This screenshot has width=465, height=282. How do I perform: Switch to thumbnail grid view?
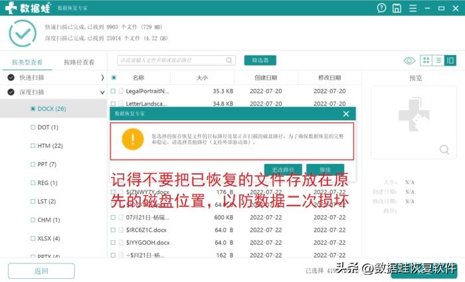[x=426, y=60]
